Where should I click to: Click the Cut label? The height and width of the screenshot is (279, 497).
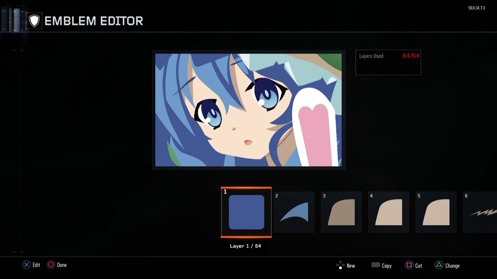tap(419, 266)
